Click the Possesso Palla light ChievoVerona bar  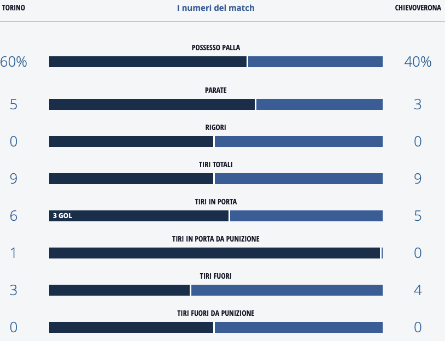pos(315,62)
